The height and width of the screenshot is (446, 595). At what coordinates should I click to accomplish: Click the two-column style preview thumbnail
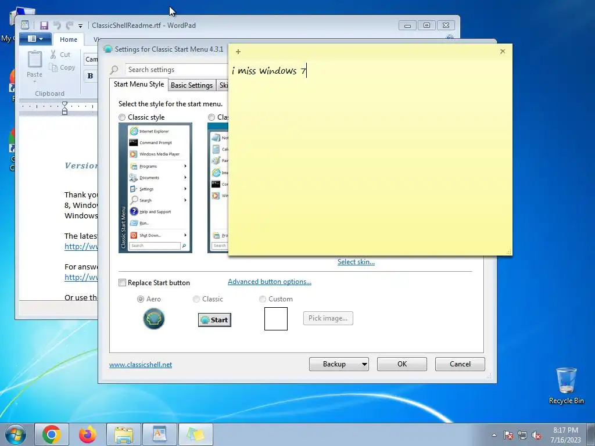click(x=218, y=188)
